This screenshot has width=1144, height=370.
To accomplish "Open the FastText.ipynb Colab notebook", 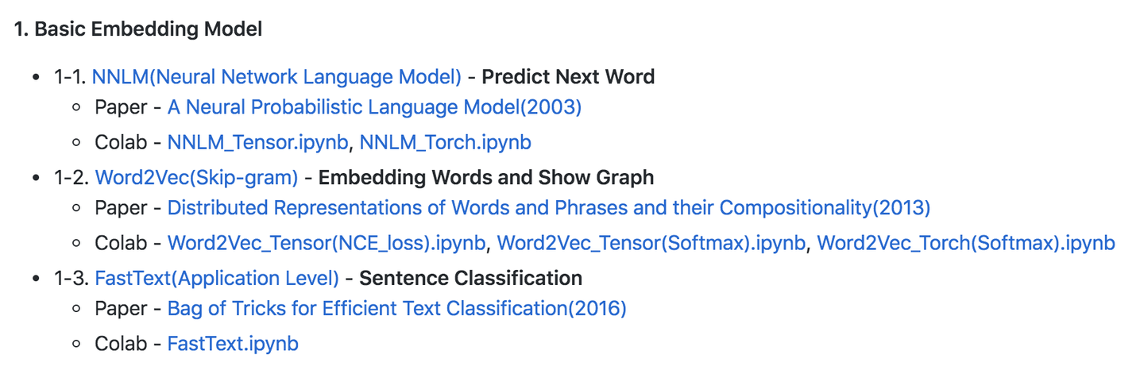I will (x=233, y=344).
